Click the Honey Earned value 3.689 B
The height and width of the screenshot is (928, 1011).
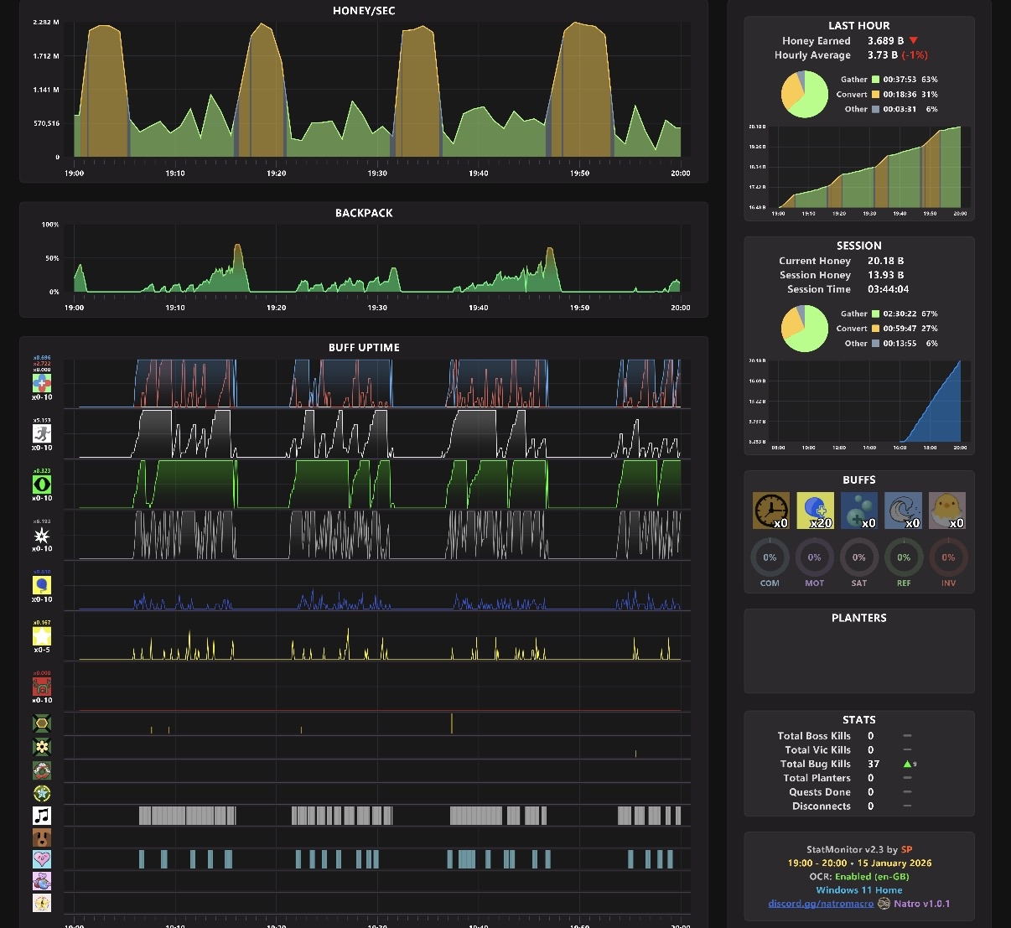pyautogui.click(x=885, y=40)
